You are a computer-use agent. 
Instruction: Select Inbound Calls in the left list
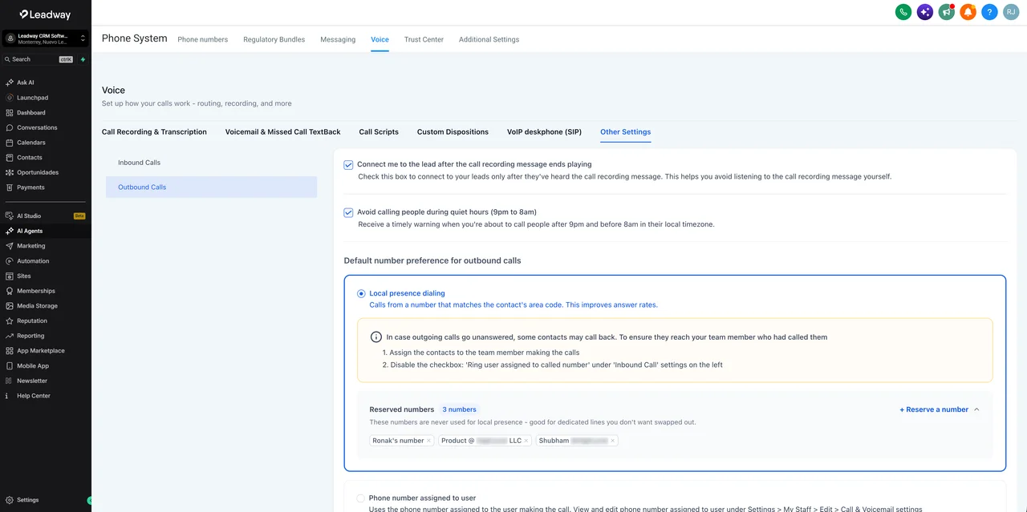pyautogui.click(x=211, y=163)
